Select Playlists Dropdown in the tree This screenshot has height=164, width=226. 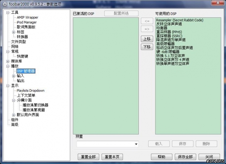pos(31,91)
